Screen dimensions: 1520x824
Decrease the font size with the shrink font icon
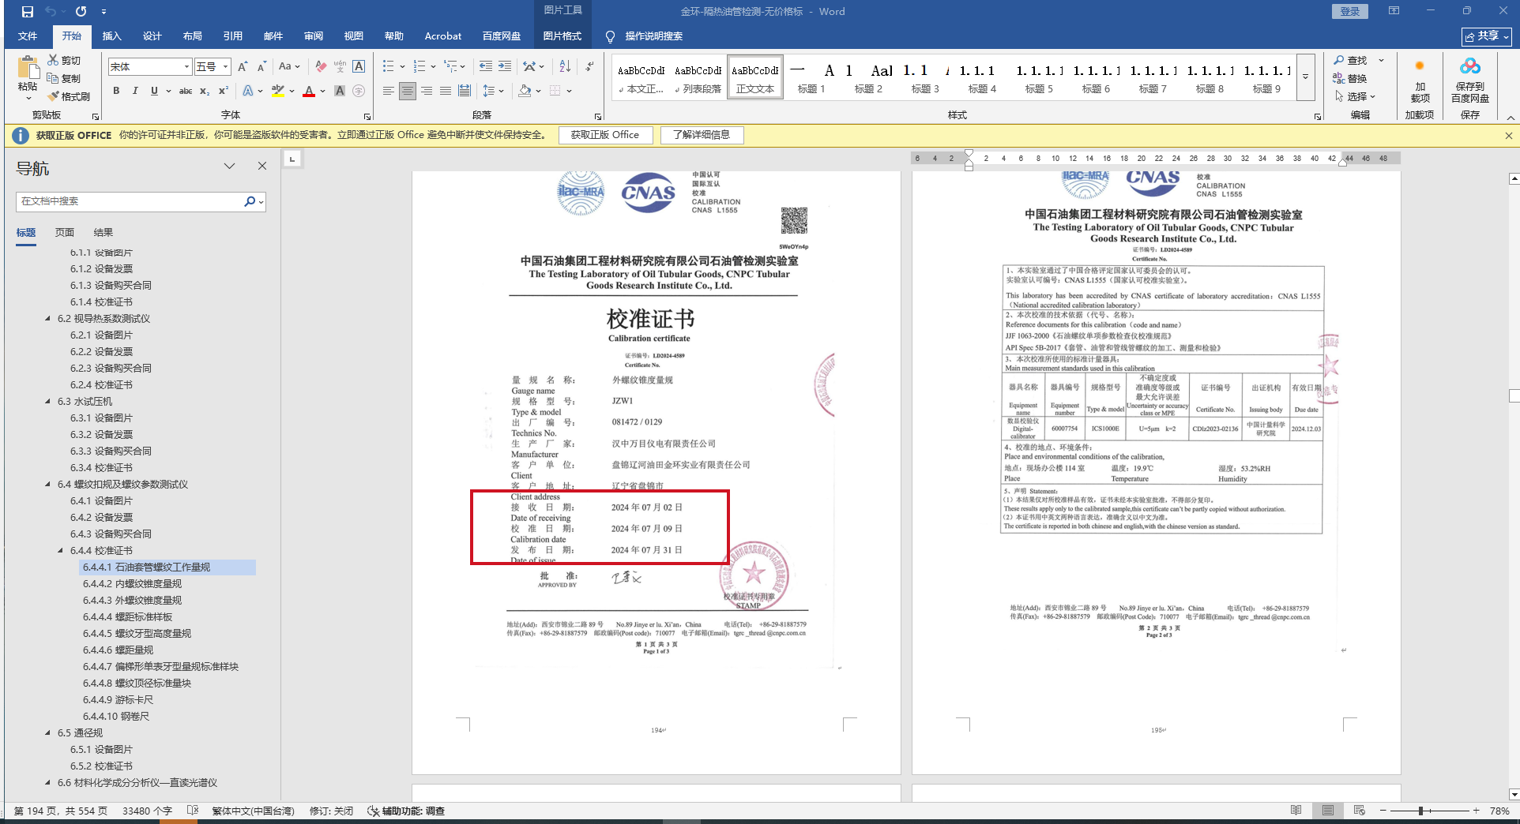pos(261,67)
